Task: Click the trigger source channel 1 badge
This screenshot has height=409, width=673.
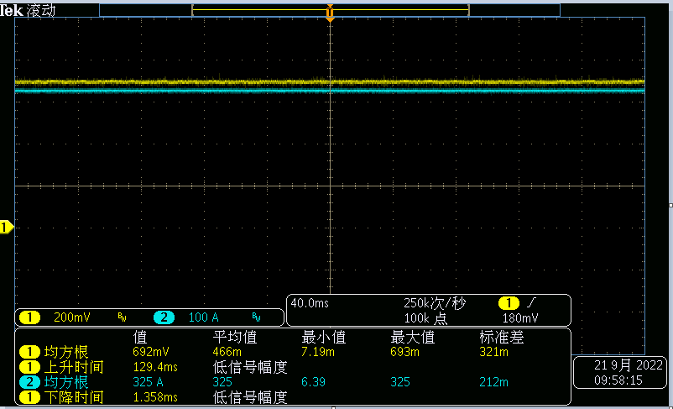Action: point(509,302)
